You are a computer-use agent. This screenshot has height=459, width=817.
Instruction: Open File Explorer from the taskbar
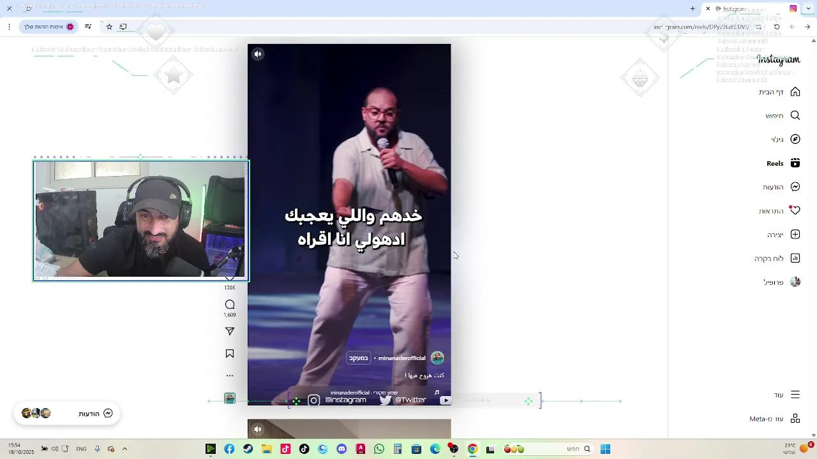267,449
